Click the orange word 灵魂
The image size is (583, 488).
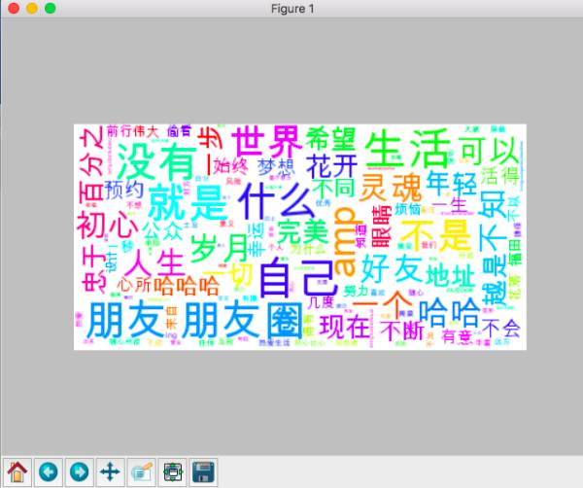pyautogui.click(x=391, y=187)
